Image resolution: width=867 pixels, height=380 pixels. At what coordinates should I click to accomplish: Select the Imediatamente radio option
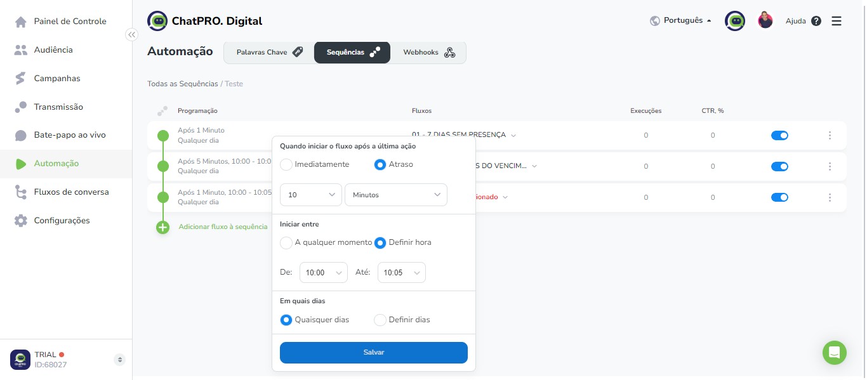coord(286,164)
